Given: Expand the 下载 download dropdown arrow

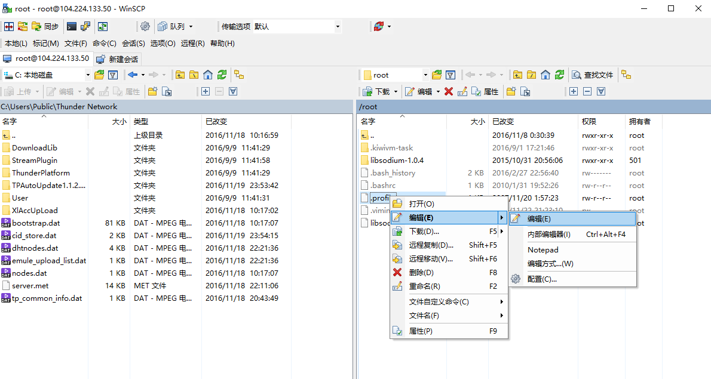Looking at the screenshot, I should (x=396, y=91).
